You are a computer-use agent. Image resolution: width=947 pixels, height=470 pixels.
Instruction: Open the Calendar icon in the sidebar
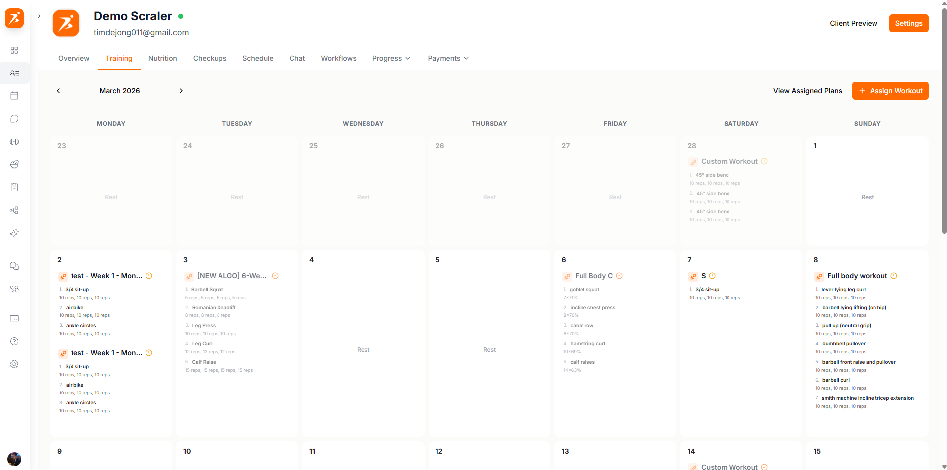coord(14,95)
